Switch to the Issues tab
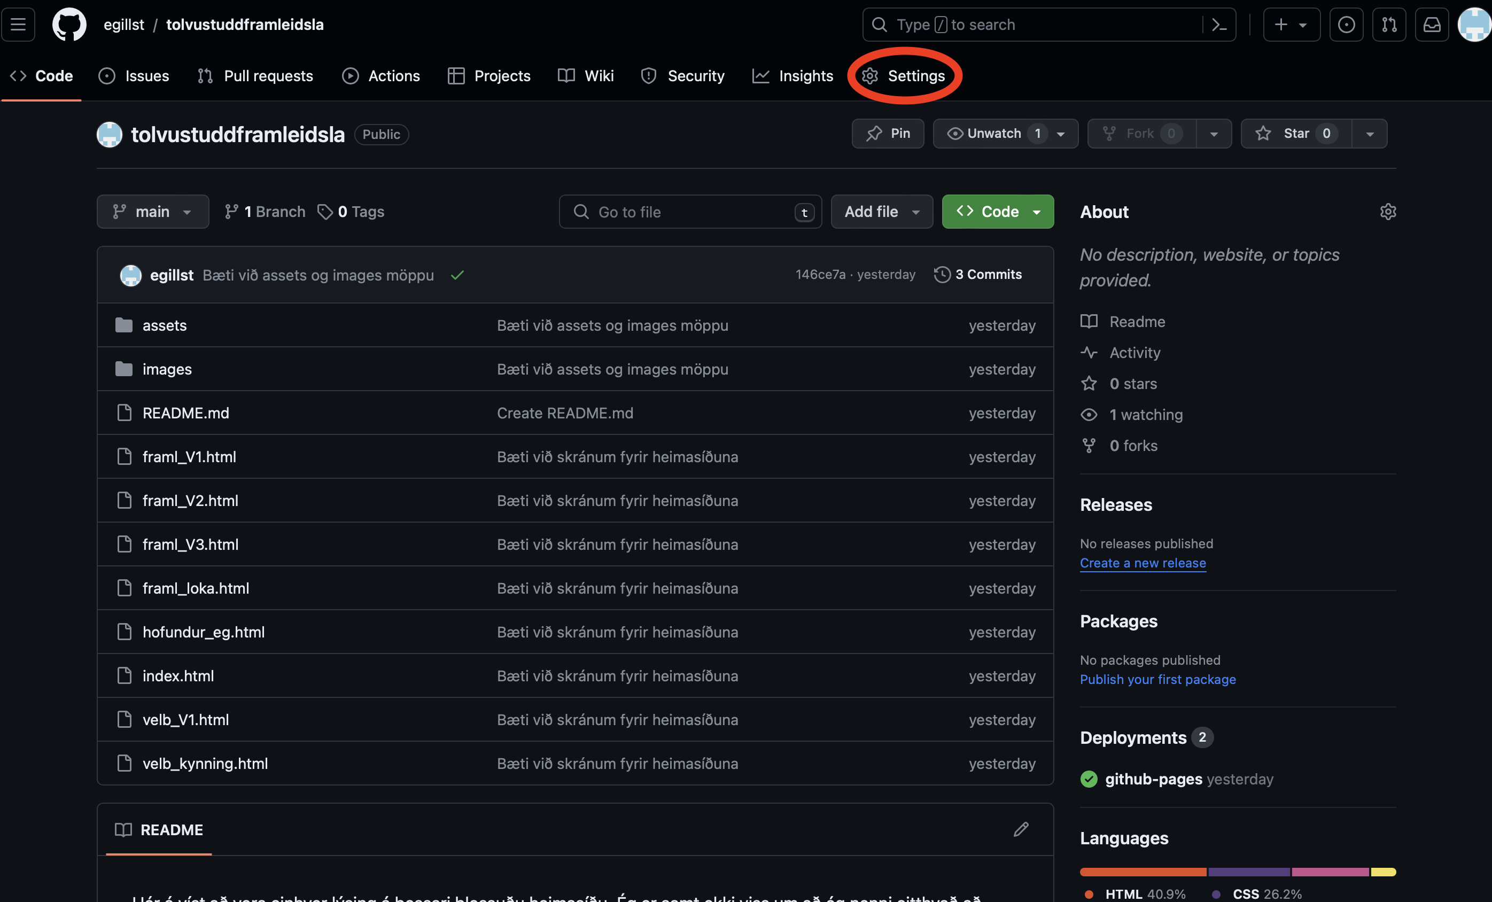This screenshot has height=902, width=1492. (x=134, y=76)
